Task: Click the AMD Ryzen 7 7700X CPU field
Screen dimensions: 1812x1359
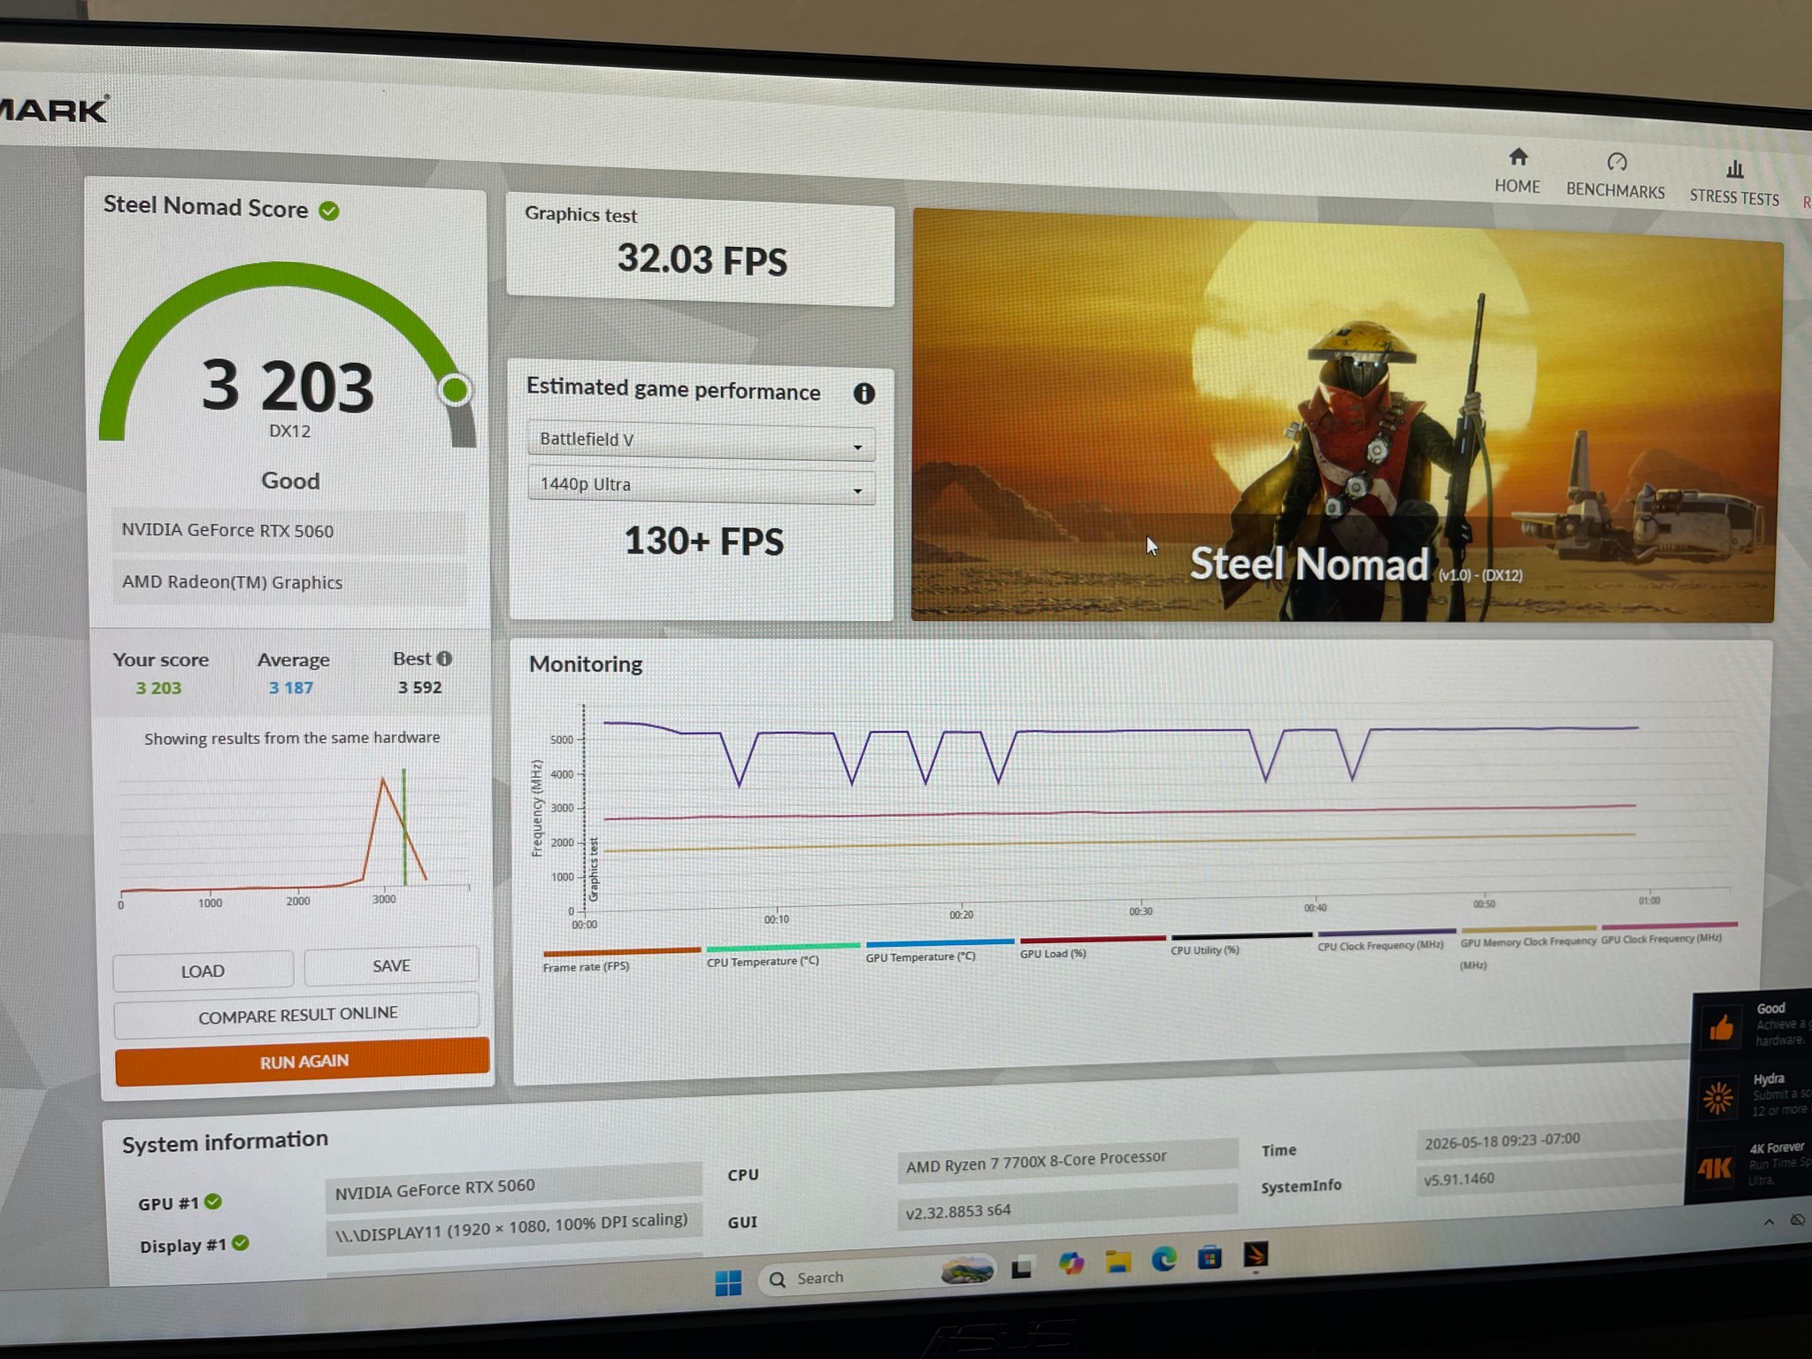Action: (1067, 1161)
